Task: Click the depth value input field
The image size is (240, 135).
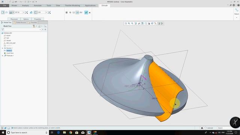Action: 18,12
